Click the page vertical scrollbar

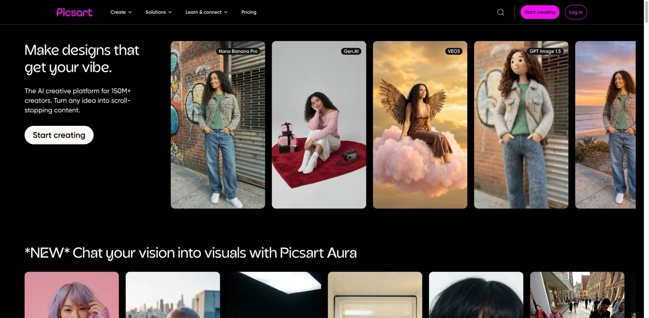[x=646, y=13]
